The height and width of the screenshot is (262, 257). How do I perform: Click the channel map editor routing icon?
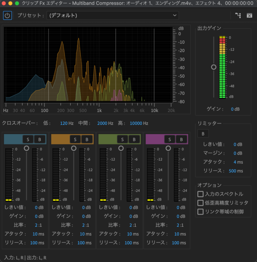238,15
